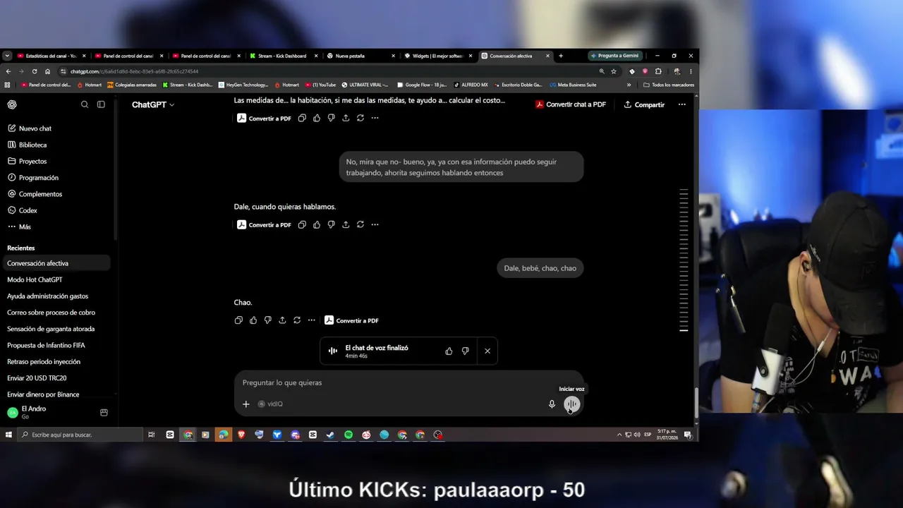903x508 pixels.
Task: Dislike the 'Dale, cuando quieras hablamos' reply
Action: [x=331, y=225]
